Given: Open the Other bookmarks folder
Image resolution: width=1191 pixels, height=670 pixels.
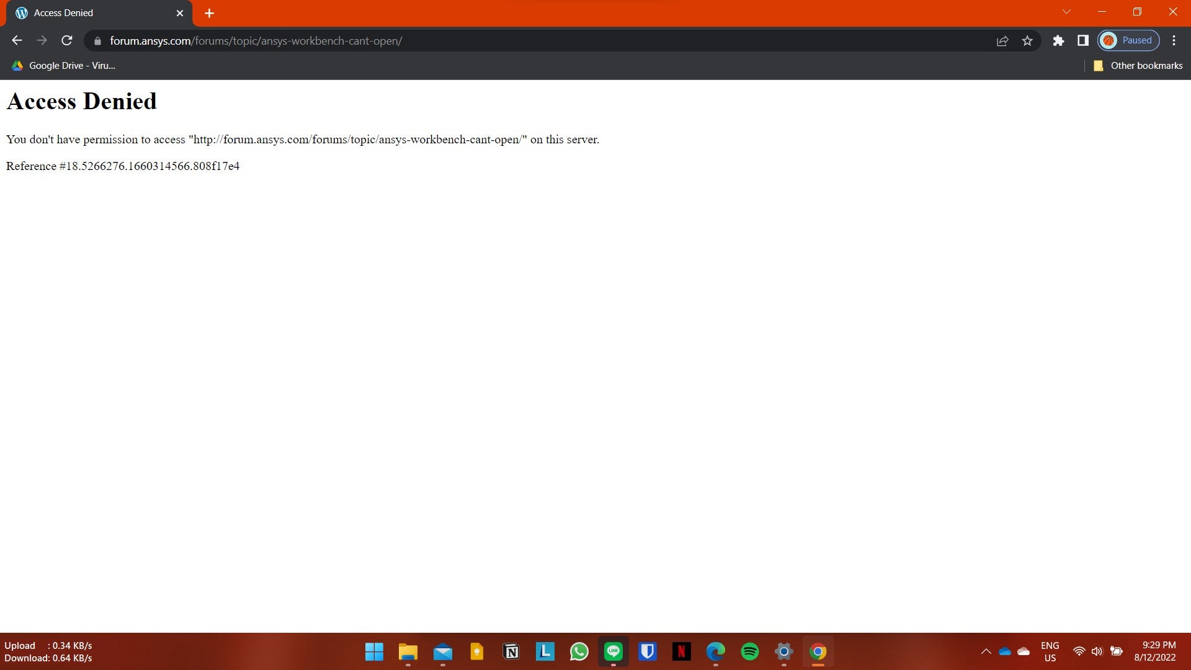Looking at the screenshot, I should (x=1138, y=66).
